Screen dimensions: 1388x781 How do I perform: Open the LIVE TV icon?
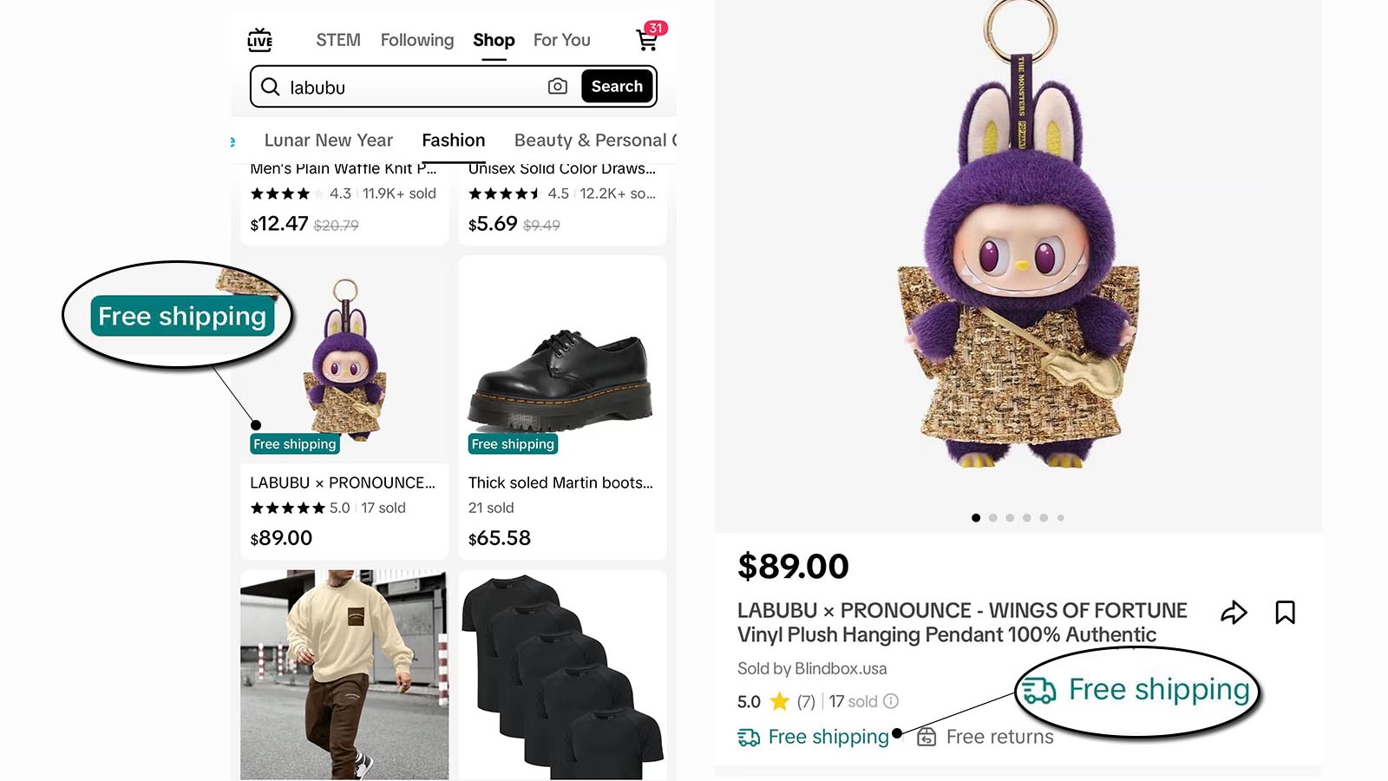point(259,40)
